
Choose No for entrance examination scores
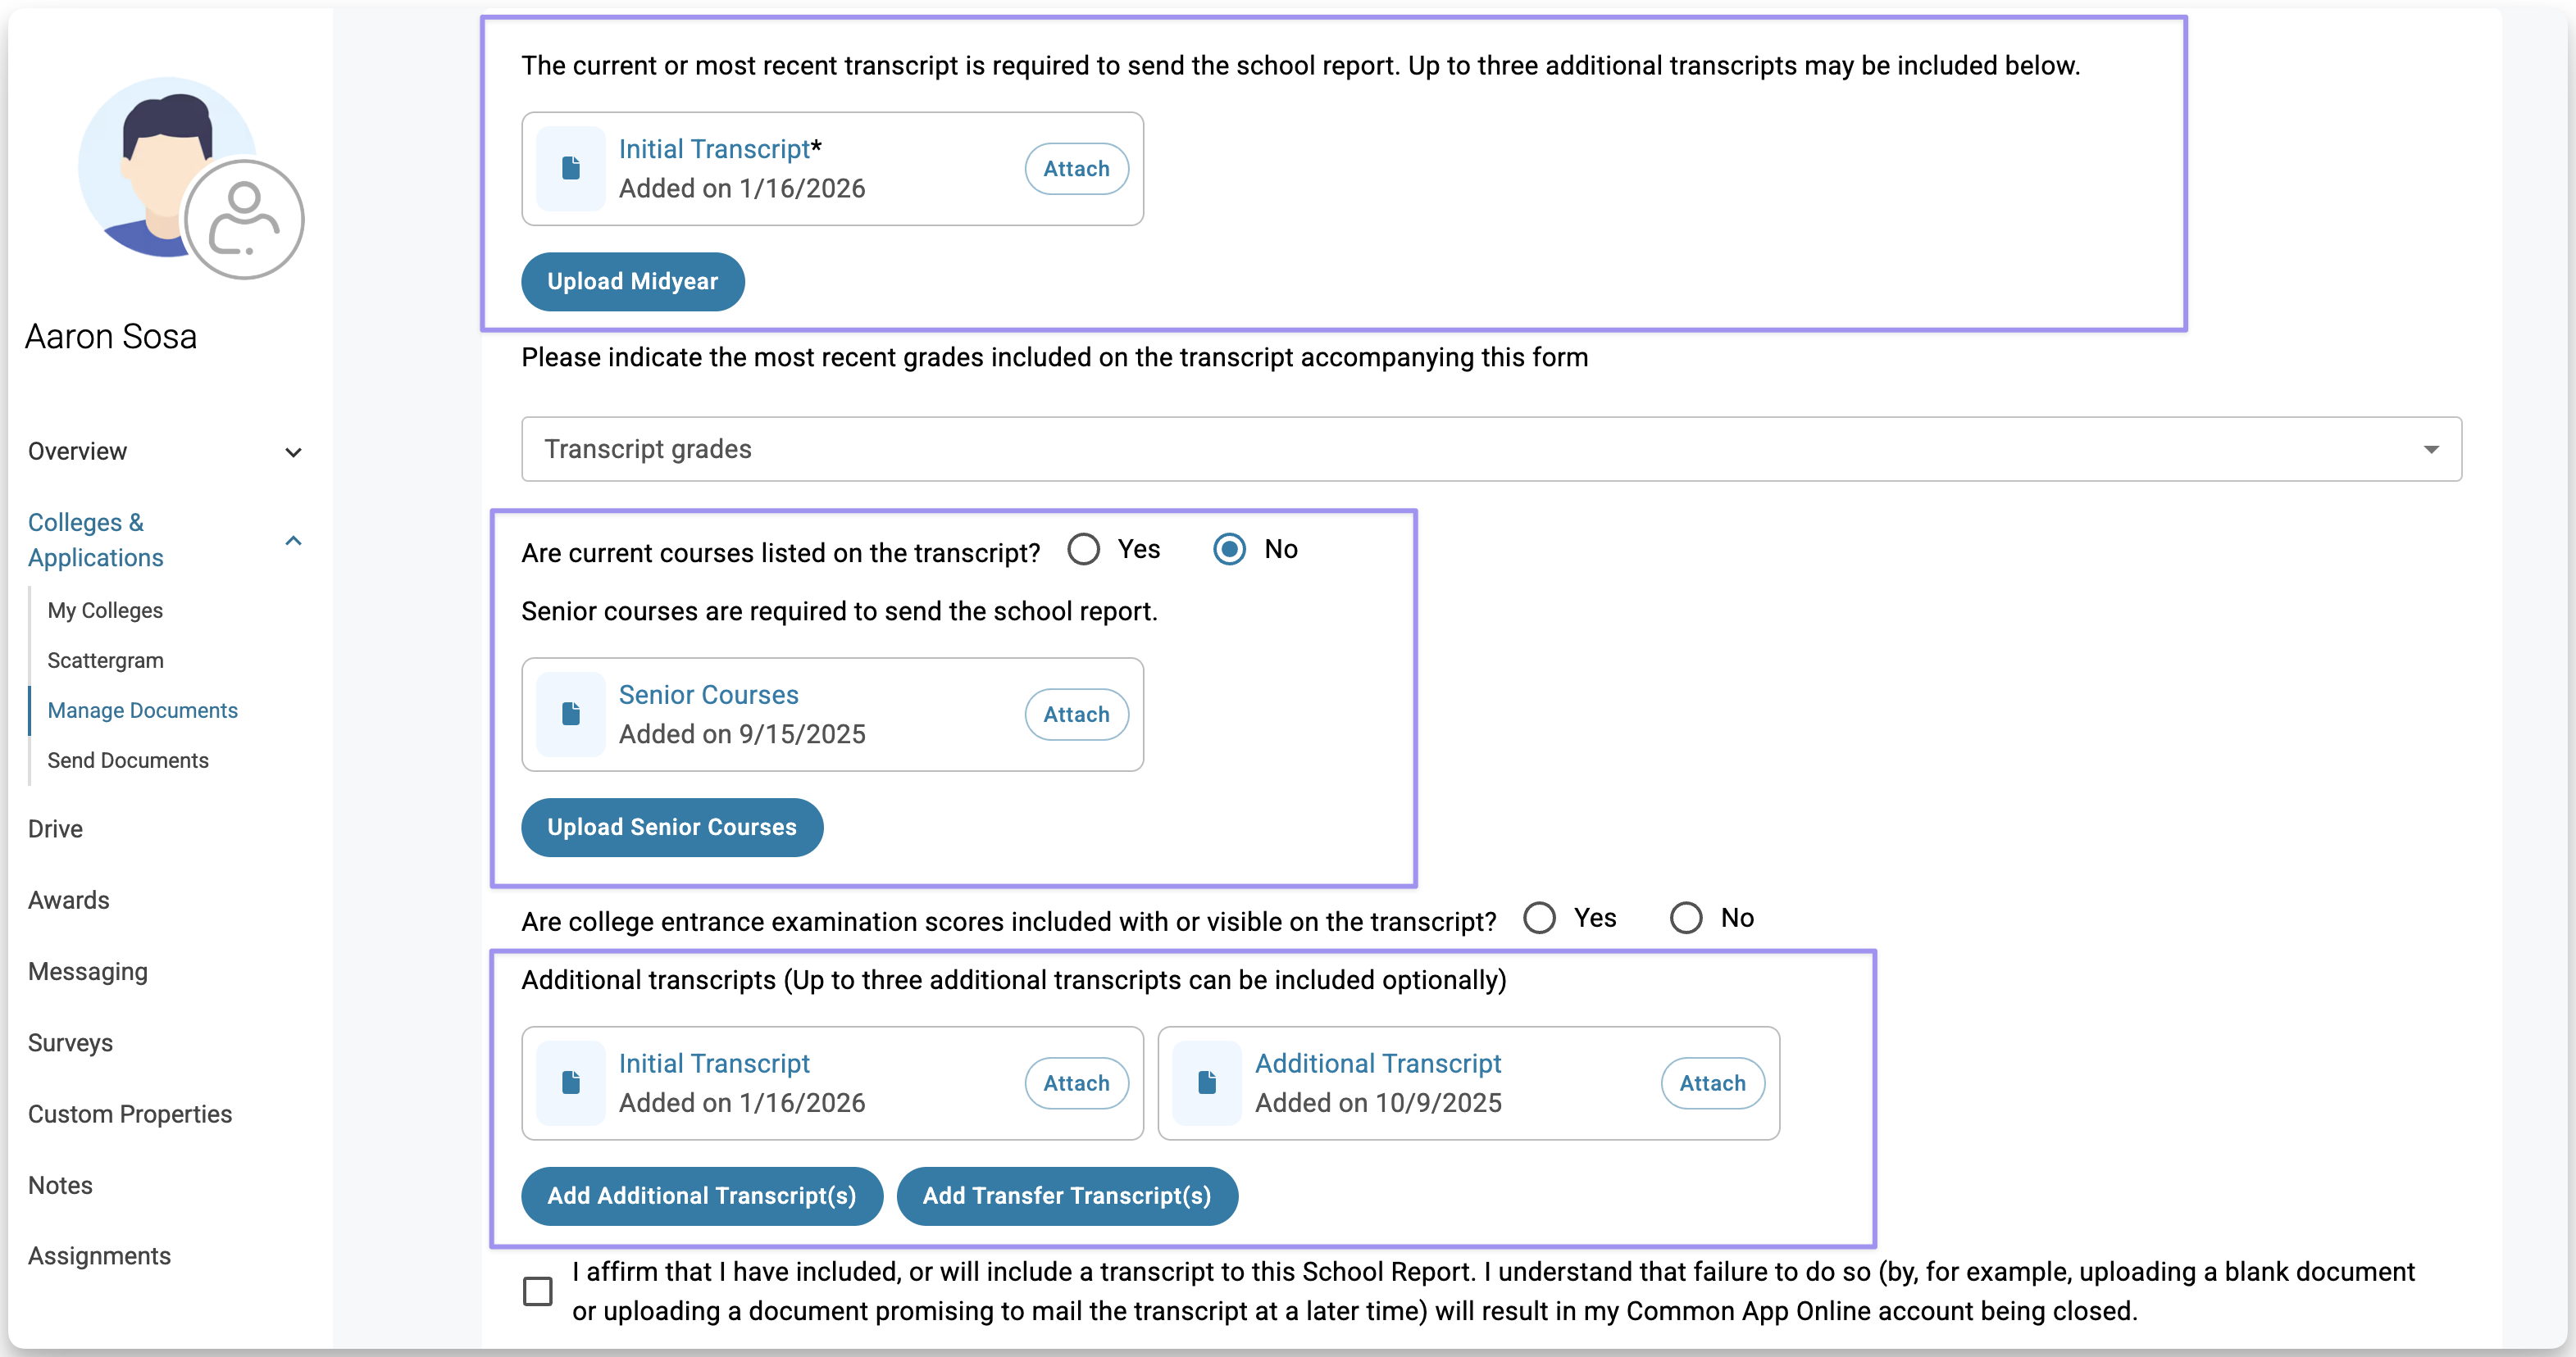[1685, 917]
